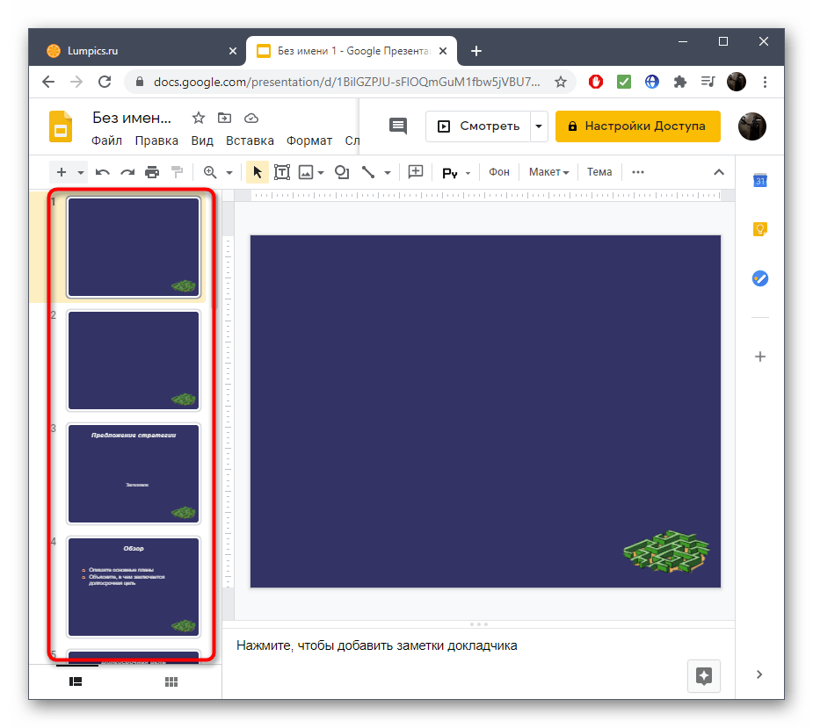Open the image insert dropdown arrow
813x728 pixels.
pos(321,172)
